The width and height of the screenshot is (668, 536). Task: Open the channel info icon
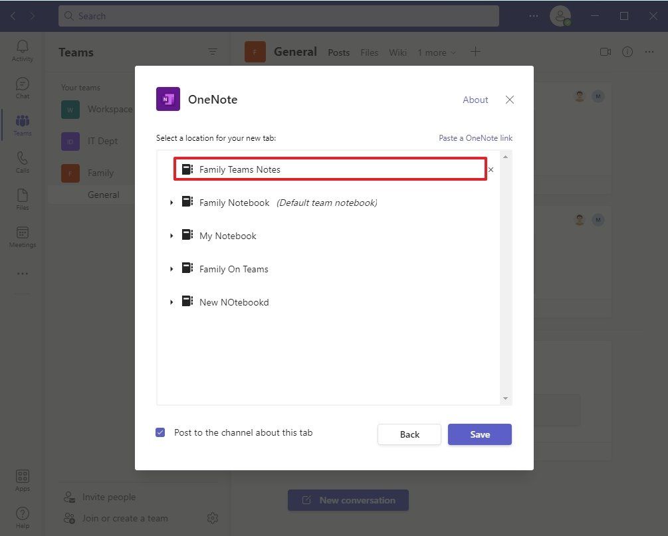tap(626, 51)
